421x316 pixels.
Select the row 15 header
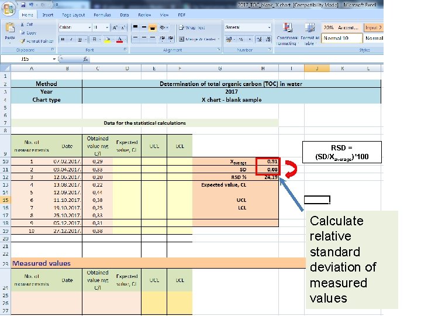(5, 200)
